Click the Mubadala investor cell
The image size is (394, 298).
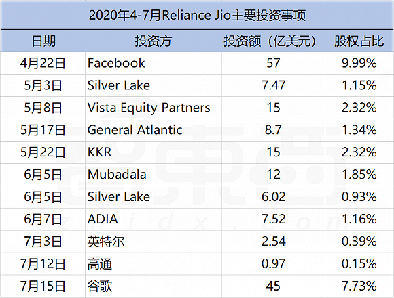(x=154, y=175)
